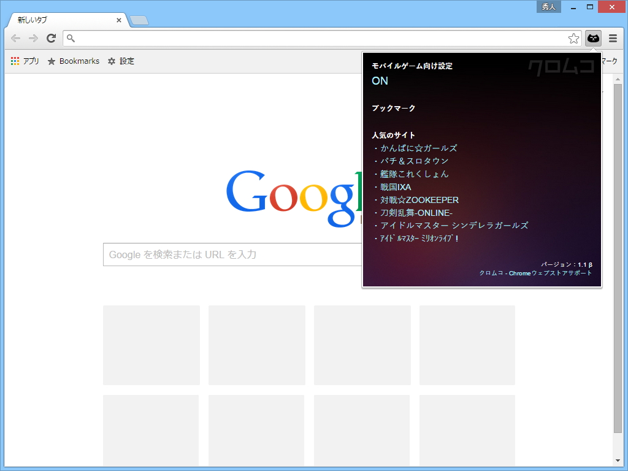The height and width of the screenshot is (471, 628).
Task: Turn off the モバイルゲーム向け設定 ON toggle
Action: (x=380, y=80)
